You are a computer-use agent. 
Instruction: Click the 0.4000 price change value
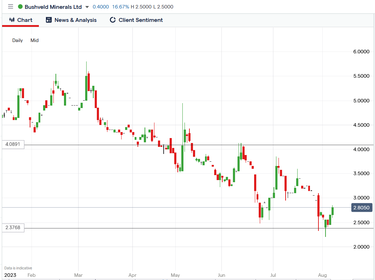[101, 7]
